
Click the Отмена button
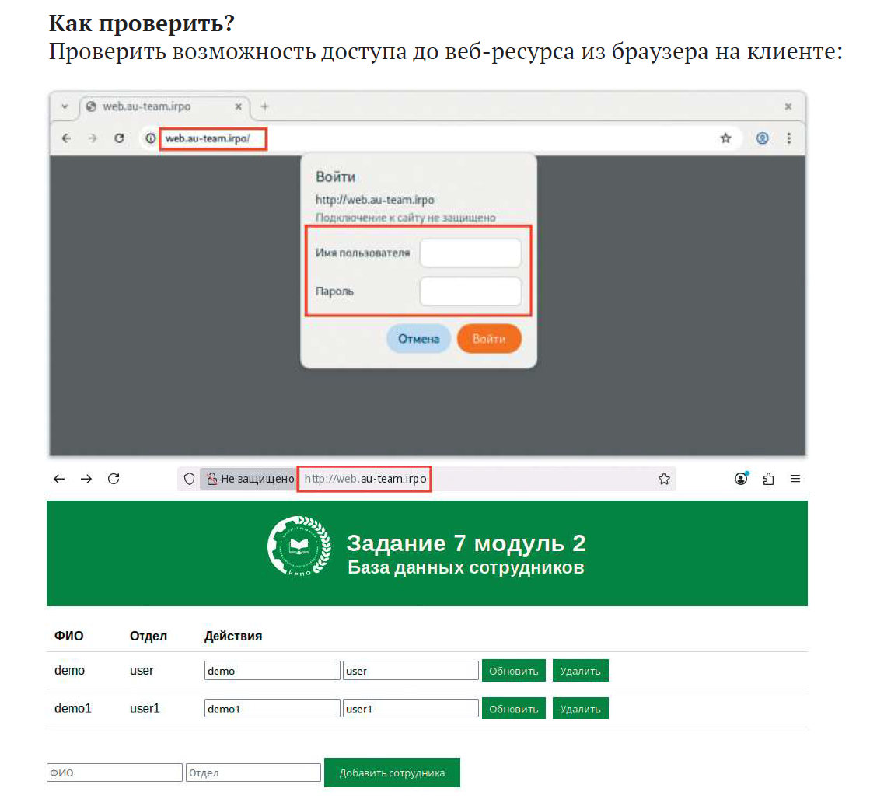pos(418,339)
